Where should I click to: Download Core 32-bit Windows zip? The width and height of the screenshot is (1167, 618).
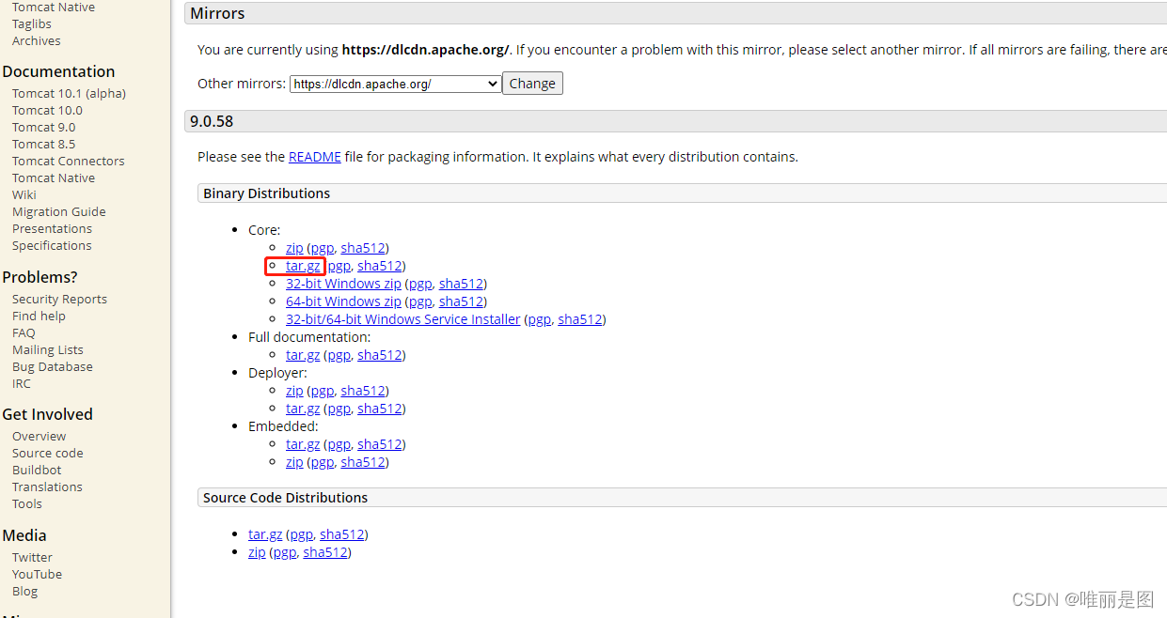[343, 284]
